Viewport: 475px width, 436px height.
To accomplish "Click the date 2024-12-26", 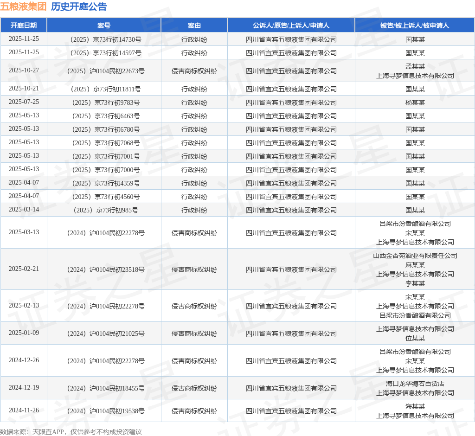I will click(x=24, y=360).
